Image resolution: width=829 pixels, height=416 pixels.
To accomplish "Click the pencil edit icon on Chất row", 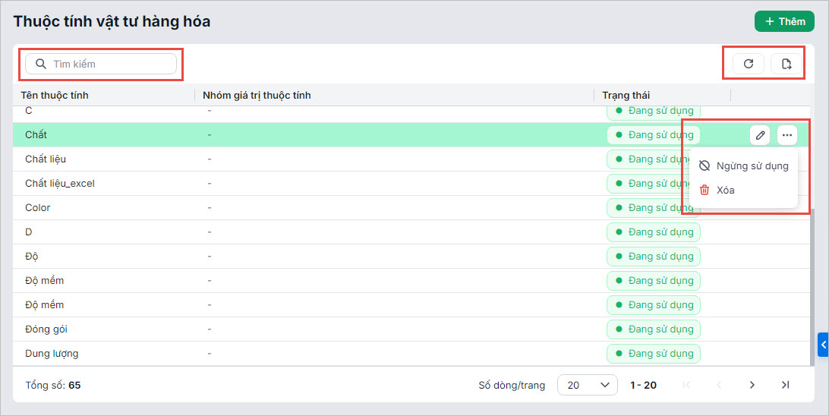I will pos(760,135).
